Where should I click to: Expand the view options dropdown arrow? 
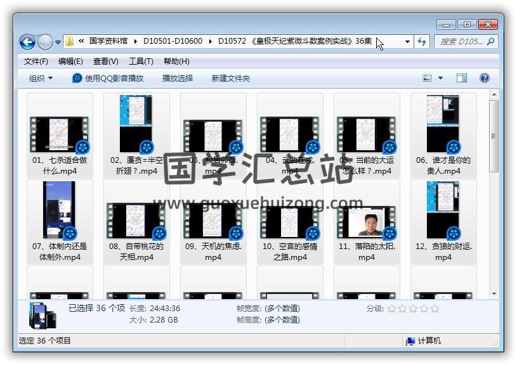[441, 78]
